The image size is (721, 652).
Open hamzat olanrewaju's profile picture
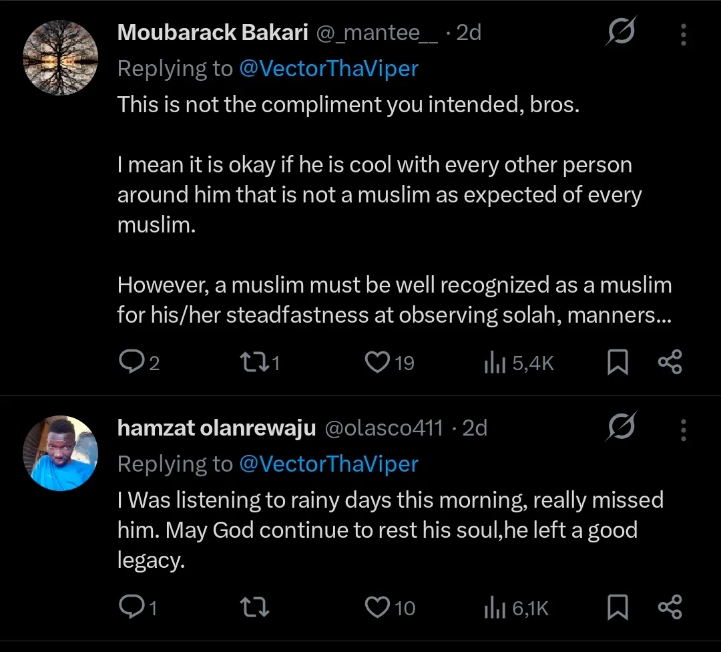[x=61, y=453]
